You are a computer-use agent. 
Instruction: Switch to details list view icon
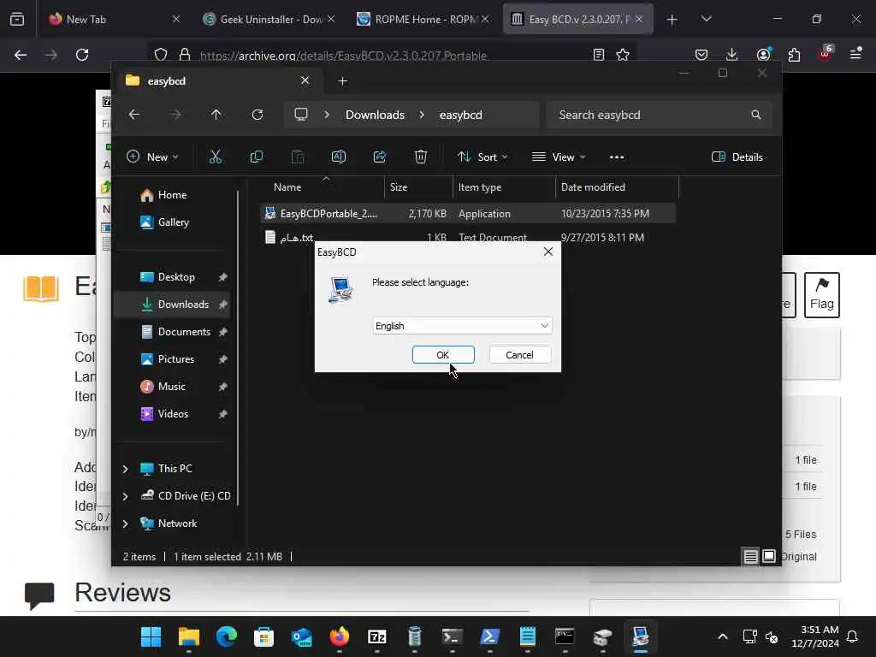point(751,556)
